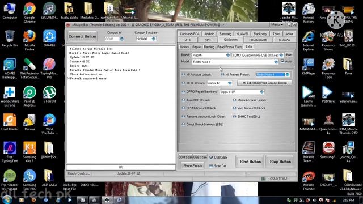Click the Stop Button

[280, 161]
